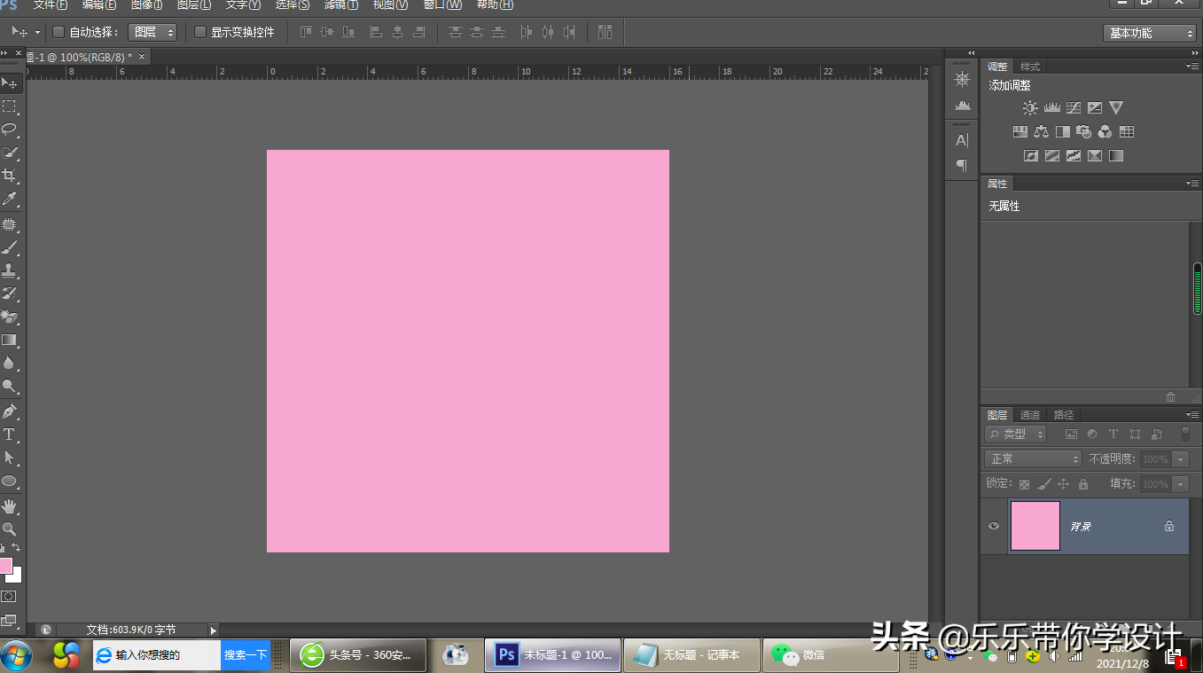Screen dimensions: 1203x673
Task: Hide the 背景 layer with the eye icon
Action: coord(994,526)
